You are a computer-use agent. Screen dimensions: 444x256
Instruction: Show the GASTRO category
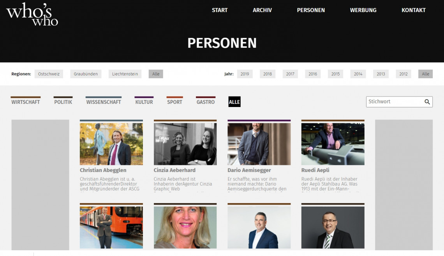point(206,102)
